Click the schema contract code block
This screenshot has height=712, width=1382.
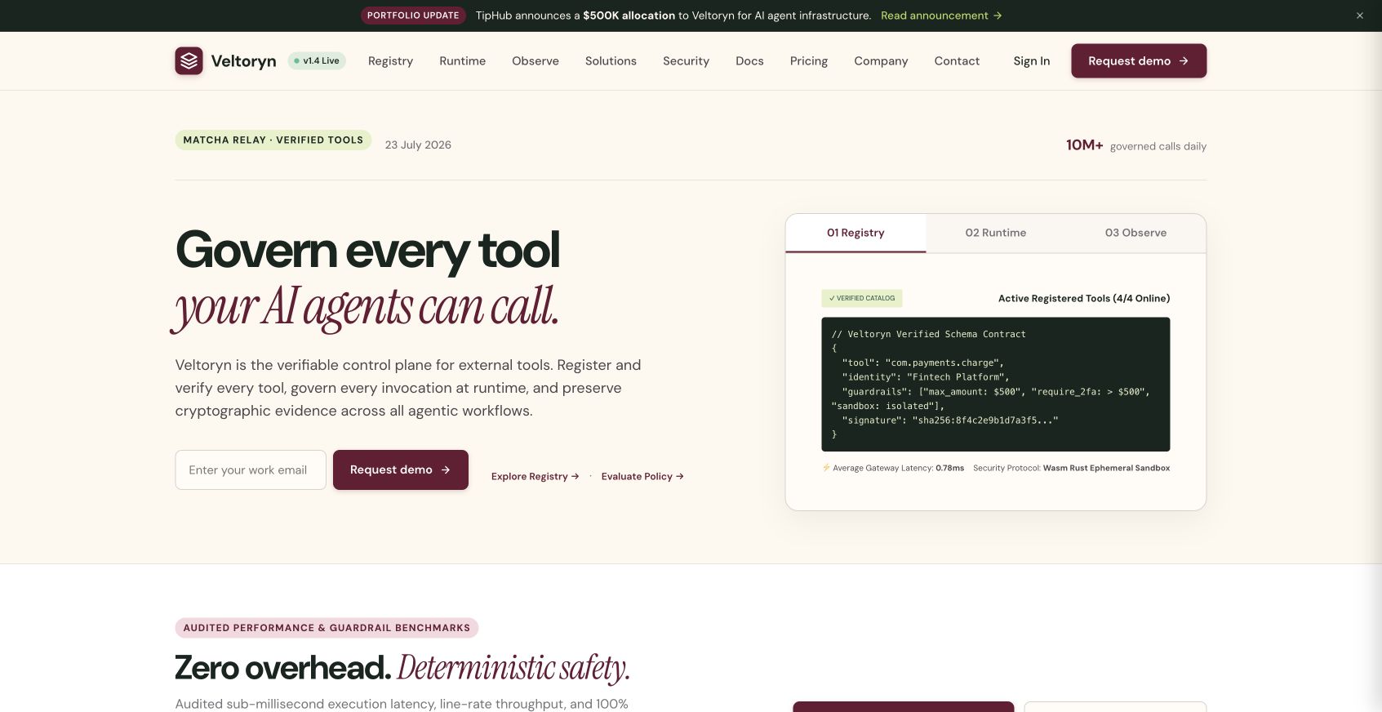click(996, 385)
